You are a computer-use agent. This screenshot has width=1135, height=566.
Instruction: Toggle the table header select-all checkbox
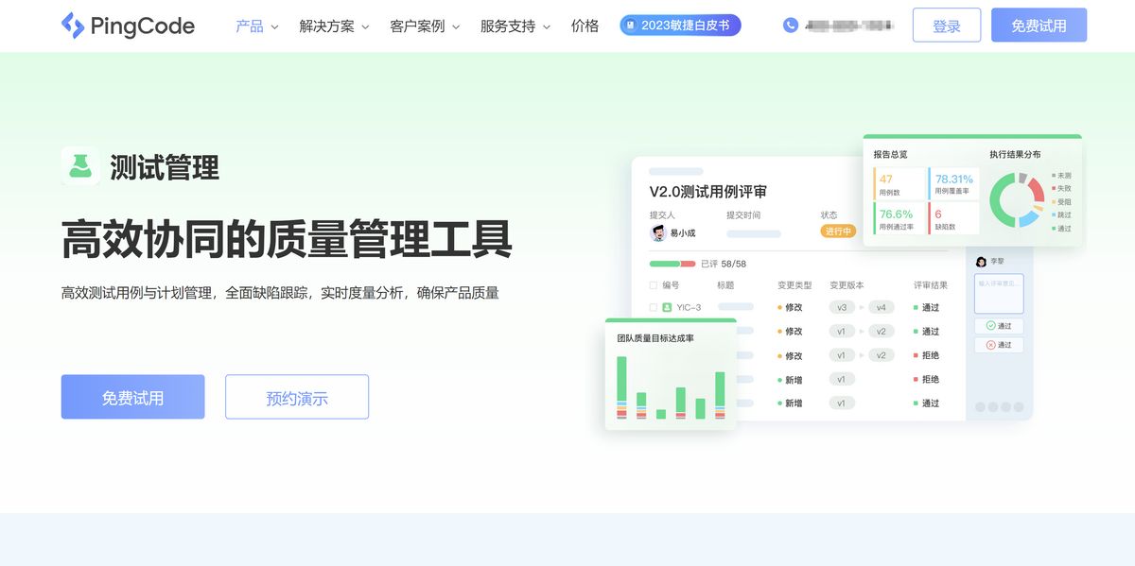coord(654,284)
